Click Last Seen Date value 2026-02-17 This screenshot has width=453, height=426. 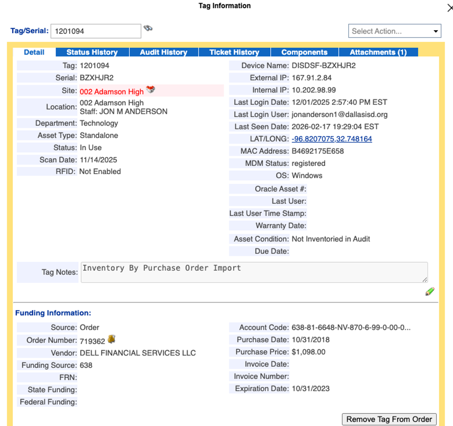pyautogui.click(x=335, y=127)
